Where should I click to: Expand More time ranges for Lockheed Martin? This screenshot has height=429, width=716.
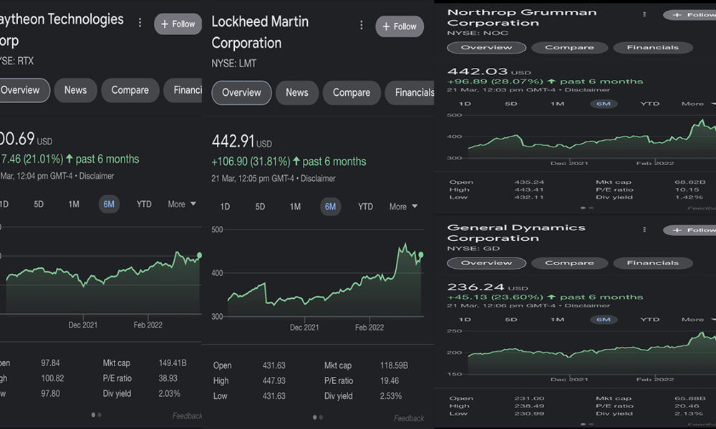(402, 207)
